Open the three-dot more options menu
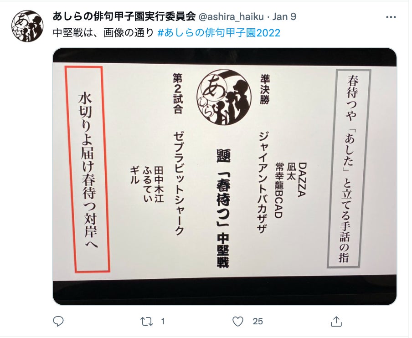This screenshot has width=412, height=338. [x=391, y=17]
